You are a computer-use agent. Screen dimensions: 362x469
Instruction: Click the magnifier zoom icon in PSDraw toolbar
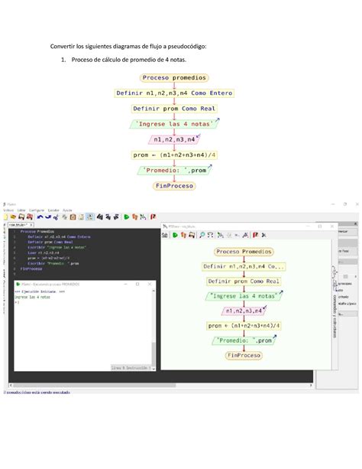point(202,235)
